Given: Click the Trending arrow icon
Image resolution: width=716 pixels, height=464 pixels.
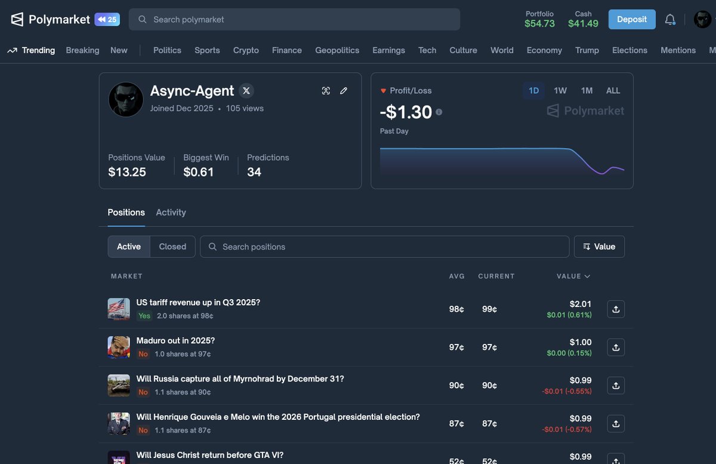Looking at the screenshot, I should (x=12, y=51).
